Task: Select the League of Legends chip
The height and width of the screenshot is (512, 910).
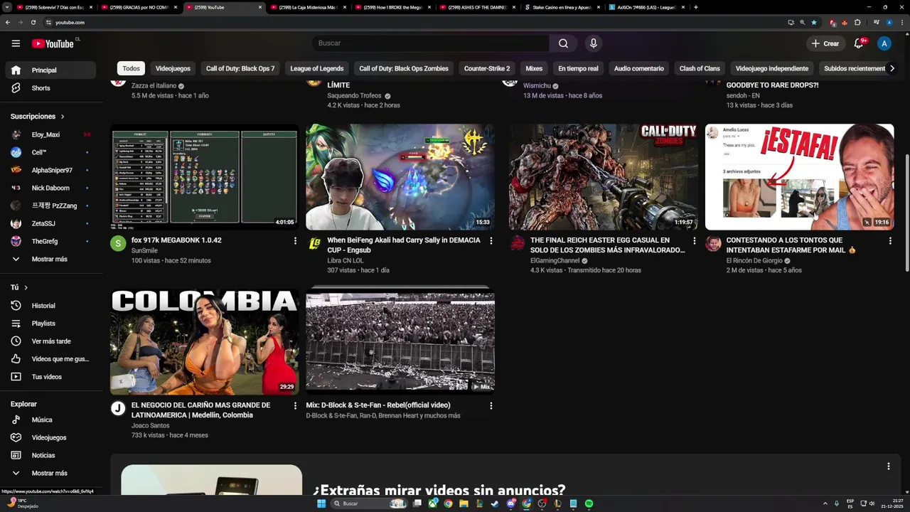Action: pyautogui.click(x=317, y=68)
